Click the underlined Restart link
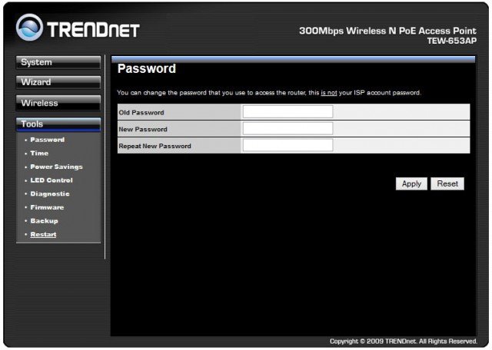Screen dimensions: 492x350 pos(43,234)
